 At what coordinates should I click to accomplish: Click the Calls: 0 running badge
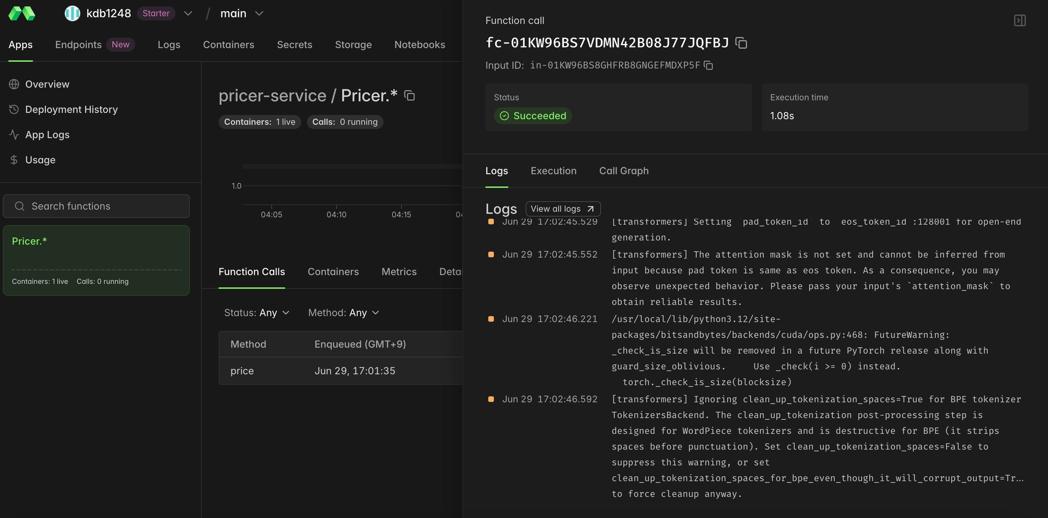(345, 122)
